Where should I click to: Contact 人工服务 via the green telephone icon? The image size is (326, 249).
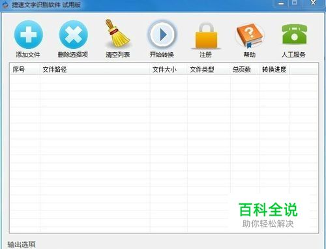[294, 35]
